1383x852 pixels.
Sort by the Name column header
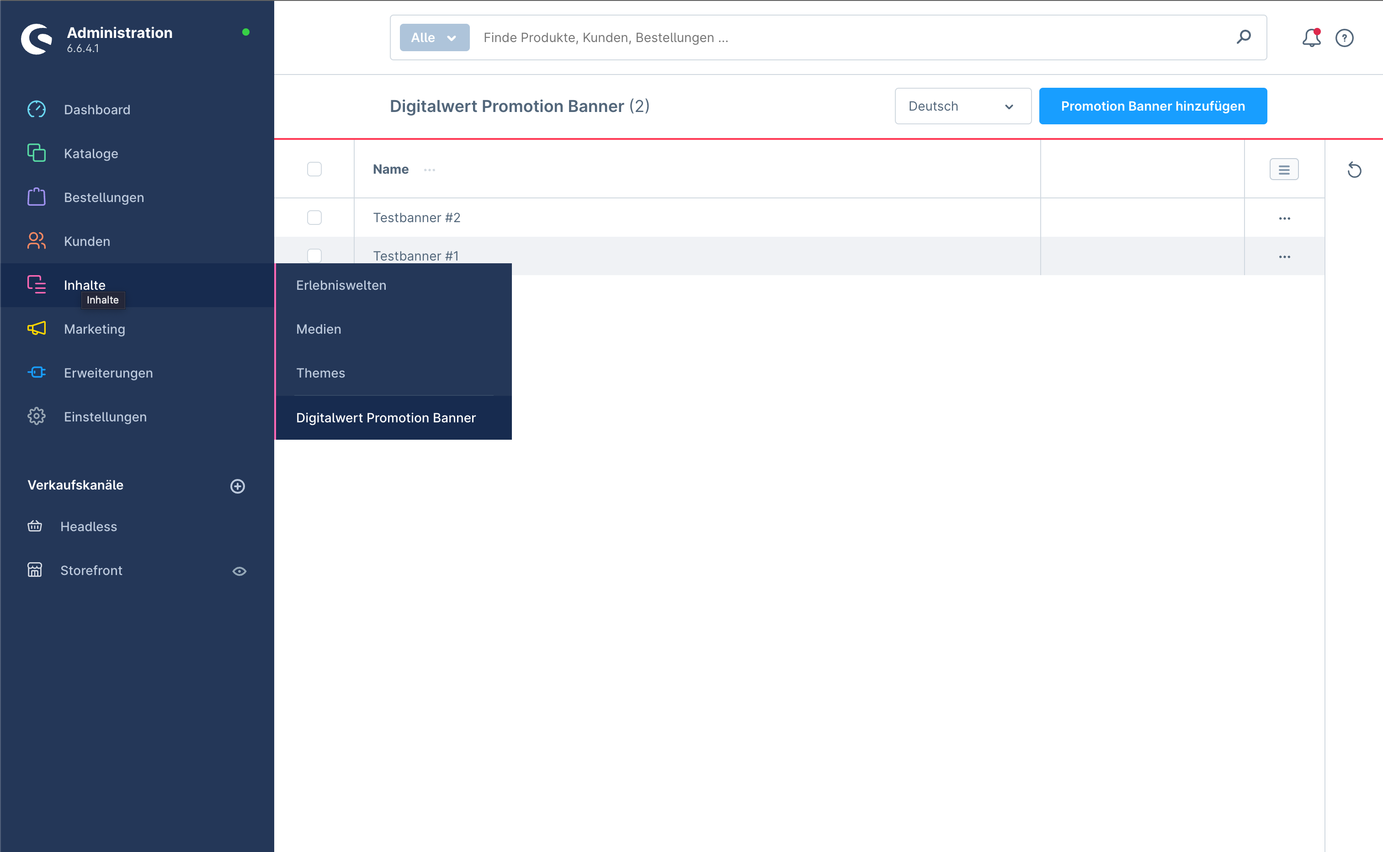[391, 169]
